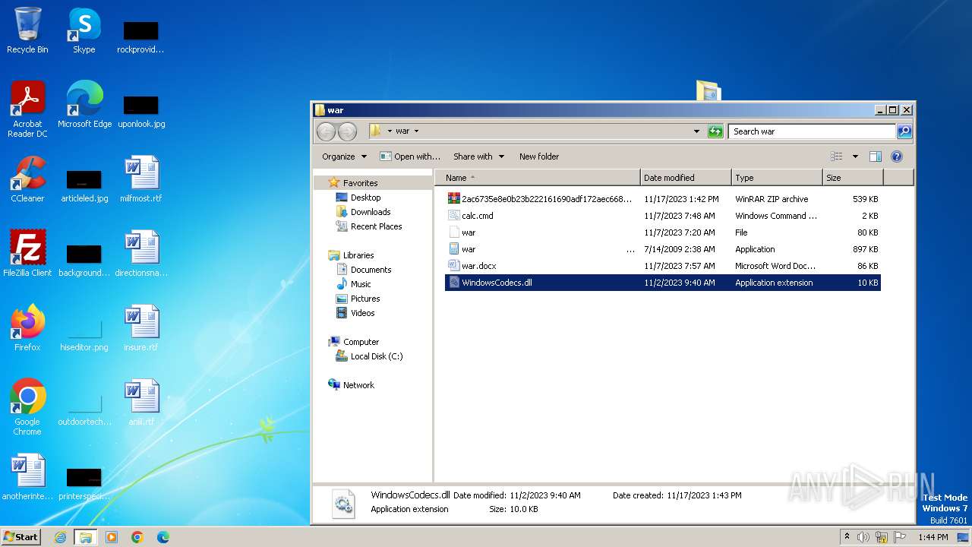Select Network in navigation pane
The height and width of the screenshot is (547, 972).
(358, 385)
